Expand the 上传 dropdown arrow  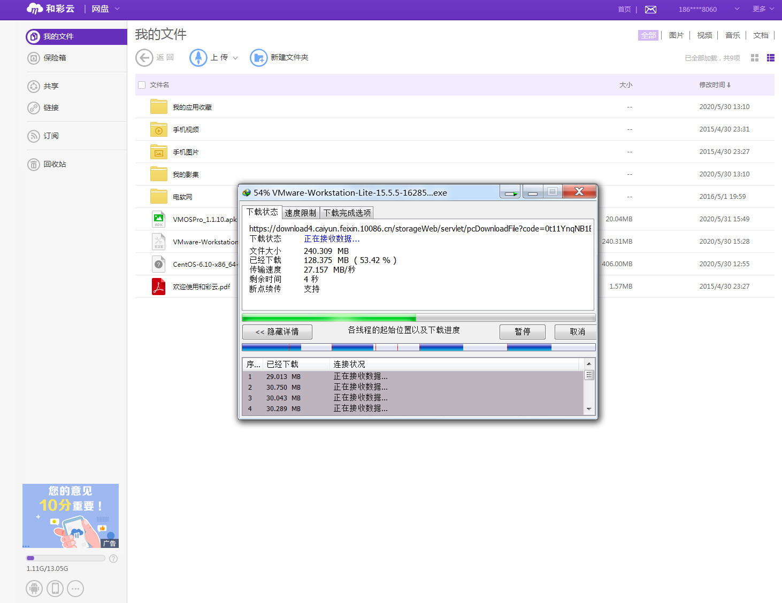pos(235,58)
